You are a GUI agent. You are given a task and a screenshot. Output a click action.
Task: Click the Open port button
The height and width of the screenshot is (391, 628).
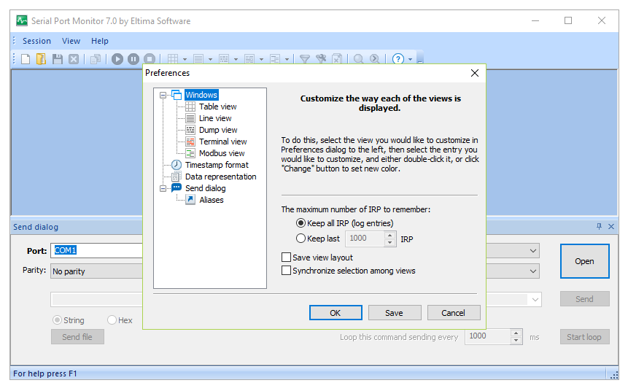coord(584,261)
